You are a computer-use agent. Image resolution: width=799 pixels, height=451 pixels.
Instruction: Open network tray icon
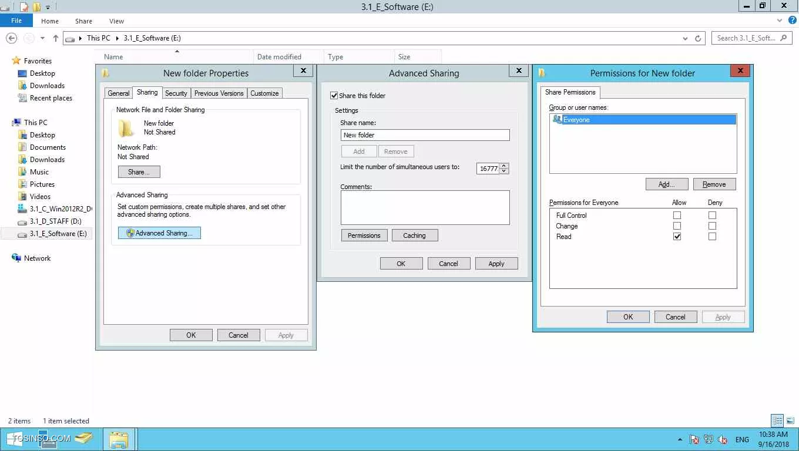pyautogui.click(x=709, y=439)
